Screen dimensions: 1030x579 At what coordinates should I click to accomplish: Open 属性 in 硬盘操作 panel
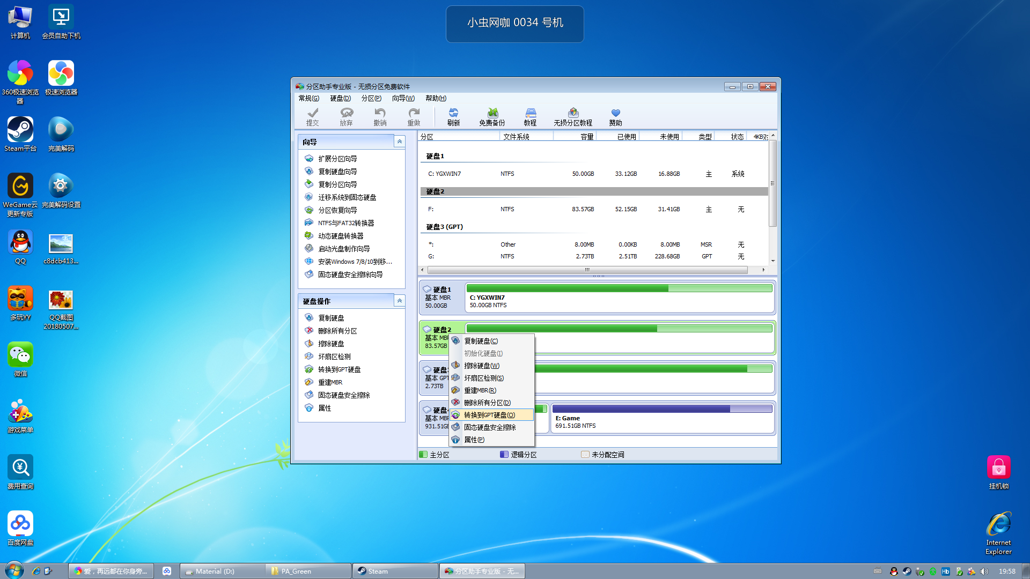[x=324, y=408]
